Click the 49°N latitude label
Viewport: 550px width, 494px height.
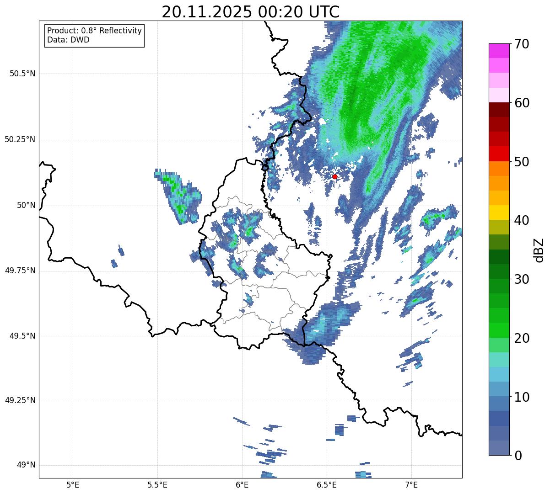(x=26, y=465)
